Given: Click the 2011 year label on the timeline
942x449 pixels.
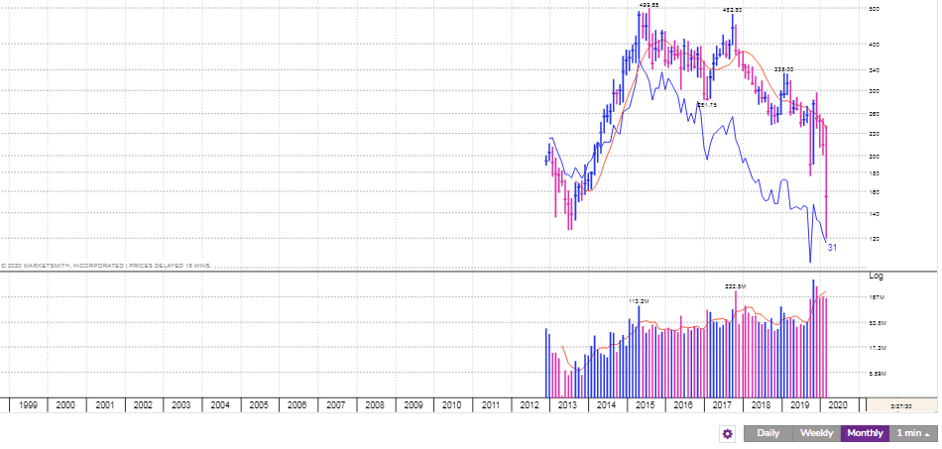Looking at the screenshot, I should click(x=491, y=405).
